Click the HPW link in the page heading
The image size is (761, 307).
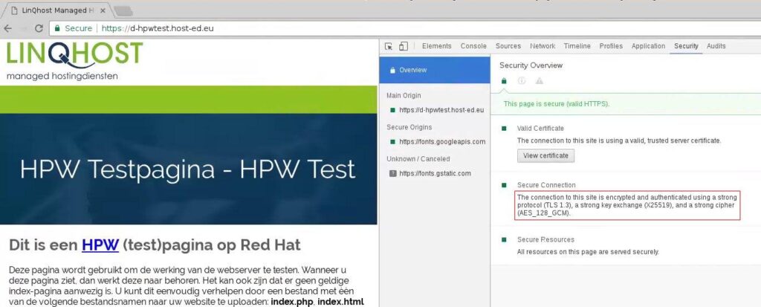click(100, 245)
